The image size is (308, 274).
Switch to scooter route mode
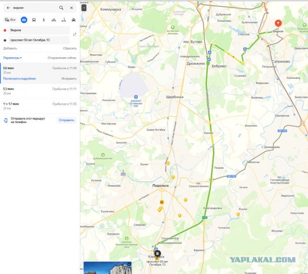pos(64,20)
